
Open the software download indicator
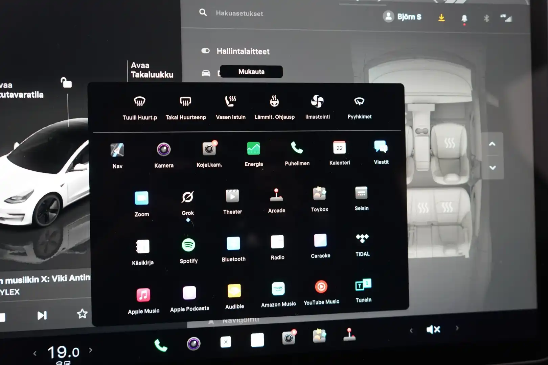pos(441,18)
